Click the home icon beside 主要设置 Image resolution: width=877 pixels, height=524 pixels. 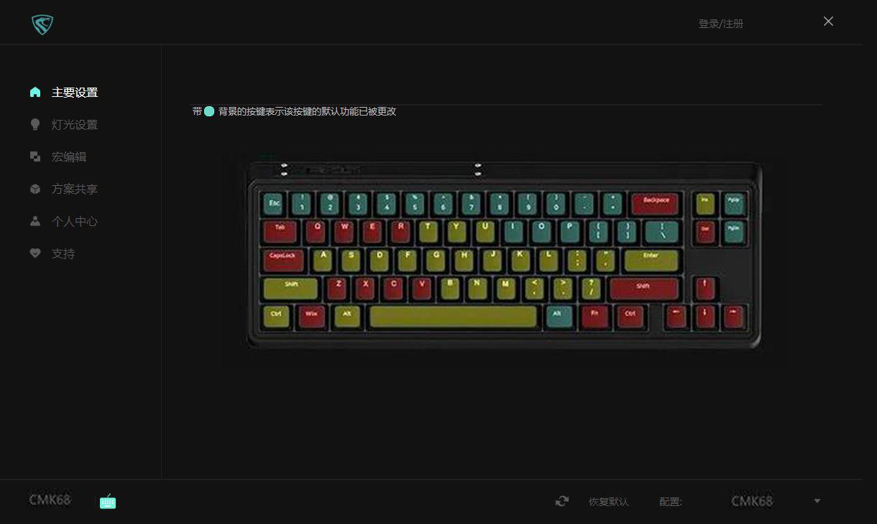pos(35,92)
